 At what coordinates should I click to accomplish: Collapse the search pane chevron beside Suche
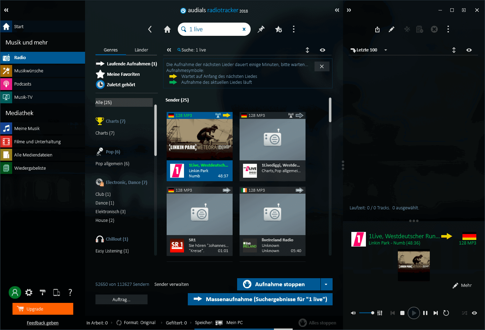click(169, 50)
